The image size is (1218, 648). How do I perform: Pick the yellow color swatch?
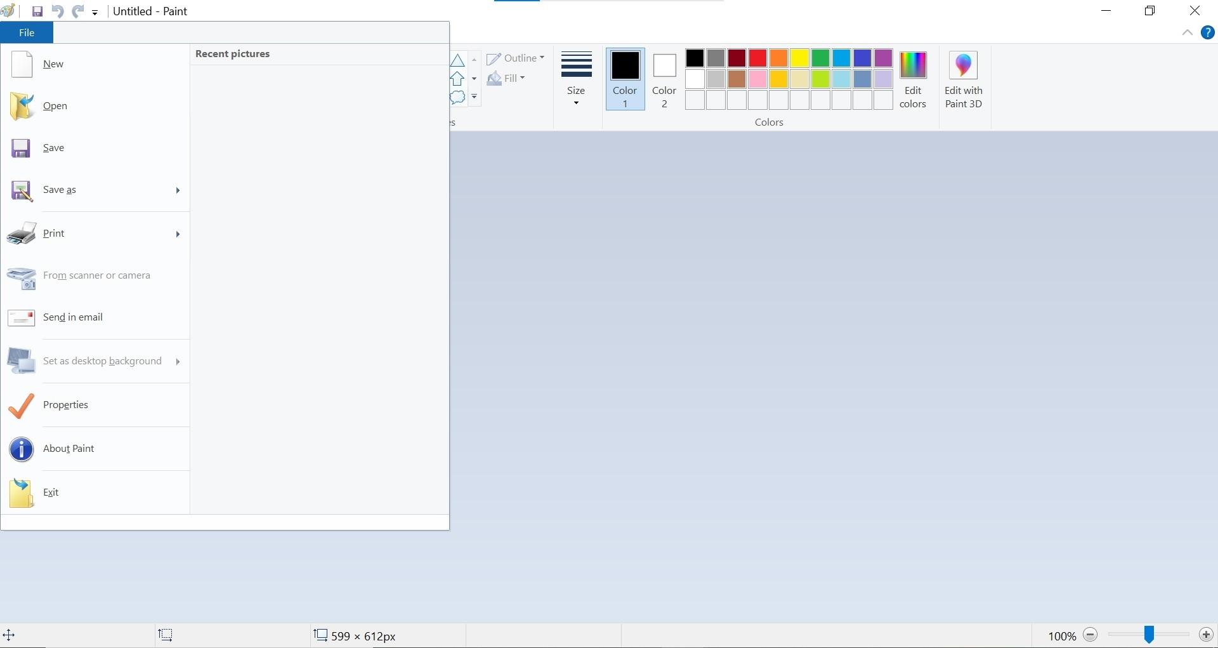pos(799,58)
